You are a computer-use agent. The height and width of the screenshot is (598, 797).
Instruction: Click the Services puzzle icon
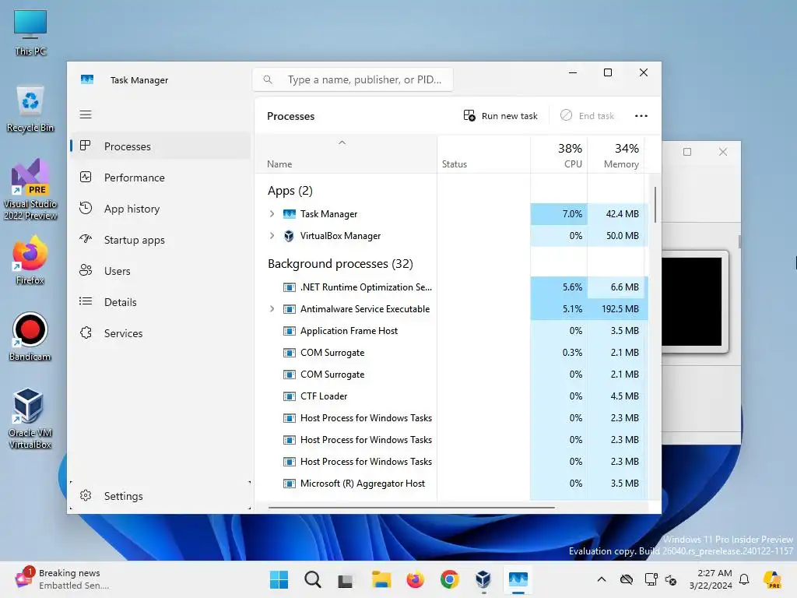coord(86,332)
